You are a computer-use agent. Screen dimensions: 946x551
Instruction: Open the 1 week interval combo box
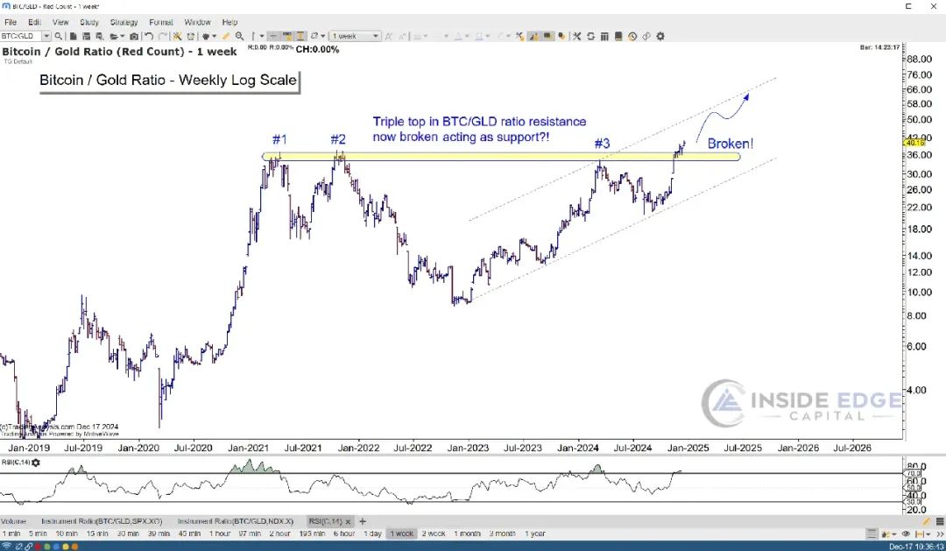coord(354,36)
